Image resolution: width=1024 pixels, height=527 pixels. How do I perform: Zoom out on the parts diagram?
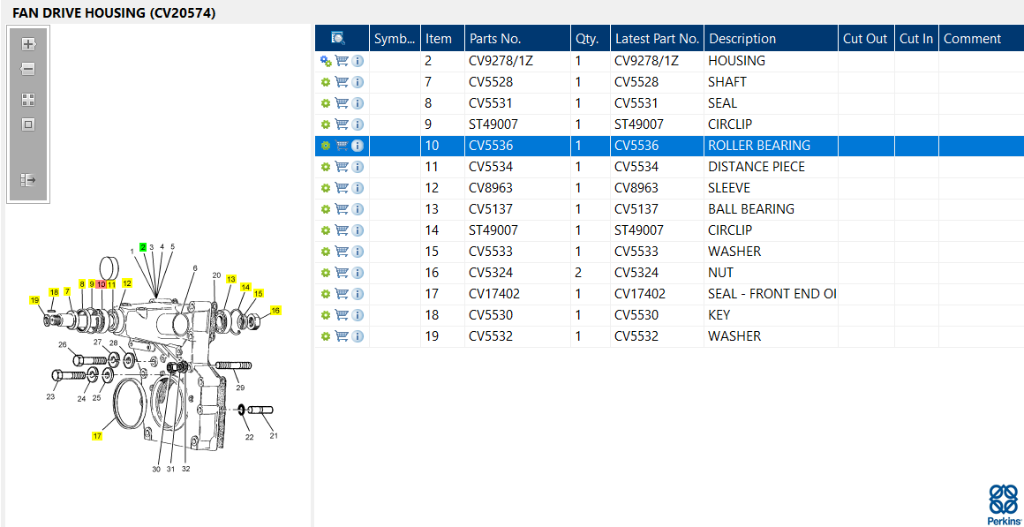pyautogui.click(x=28, y=69)
